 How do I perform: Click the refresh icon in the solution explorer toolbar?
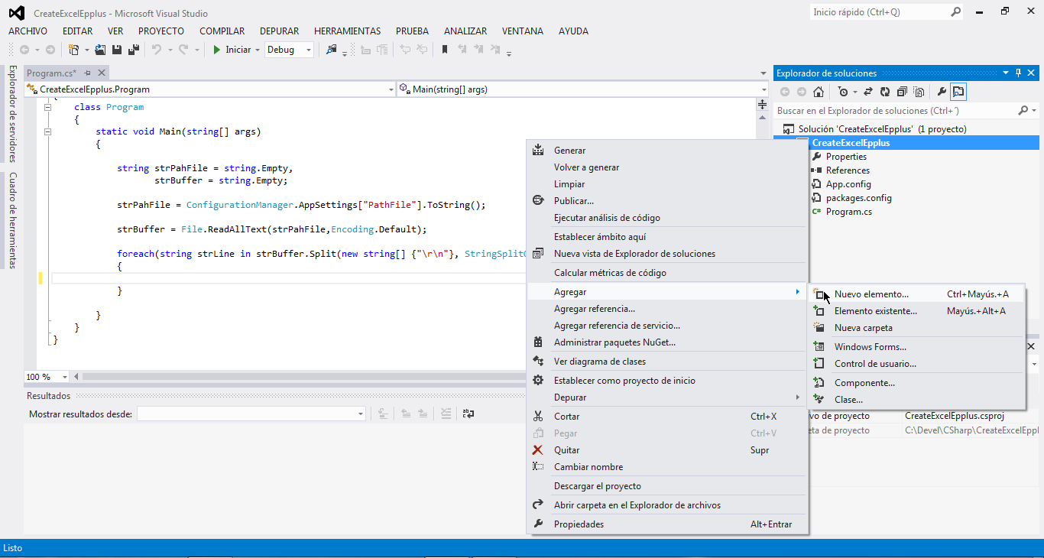[885, 92]
